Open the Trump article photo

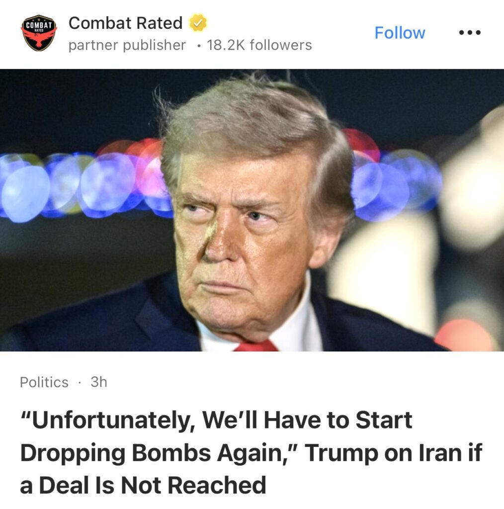(x=252, y=210)
